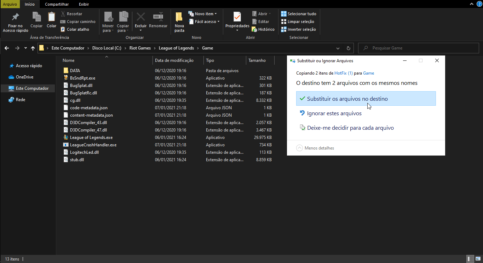Go up one folder level arrow

(33, 48)
